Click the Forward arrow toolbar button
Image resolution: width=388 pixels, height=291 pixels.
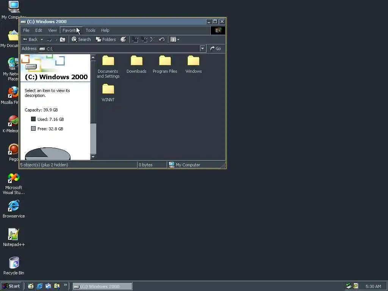coord(49,39)
